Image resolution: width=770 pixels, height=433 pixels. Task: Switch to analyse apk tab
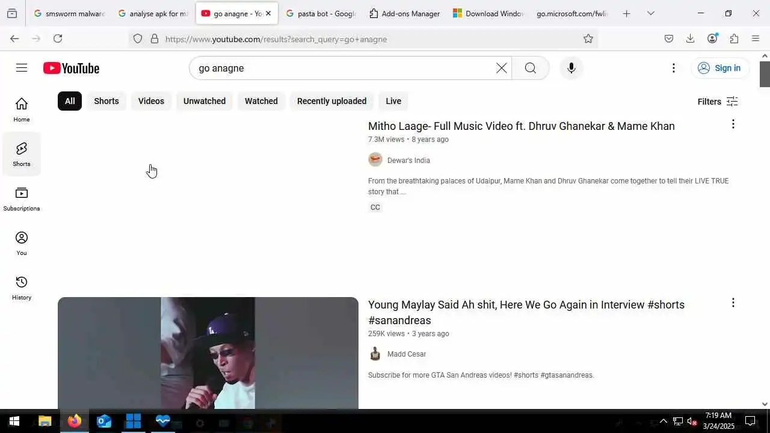click(153, 13)
